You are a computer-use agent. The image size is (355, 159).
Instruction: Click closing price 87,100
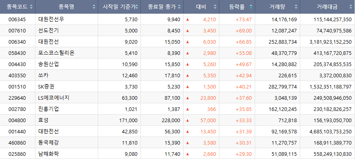(x=173, y=98)
